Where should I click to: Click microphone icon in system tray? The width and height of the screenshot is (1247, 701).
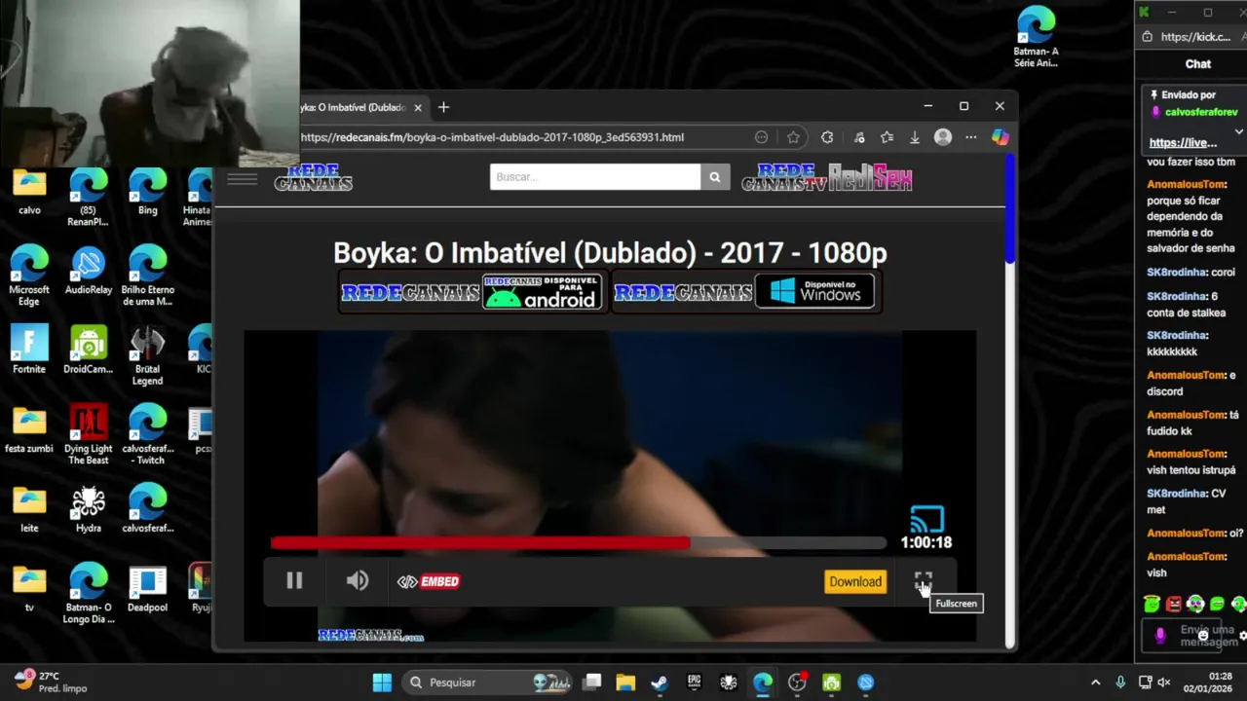1120,683
